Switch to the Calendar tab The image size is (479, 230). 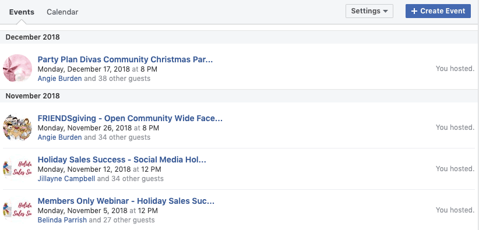[62, 12]
